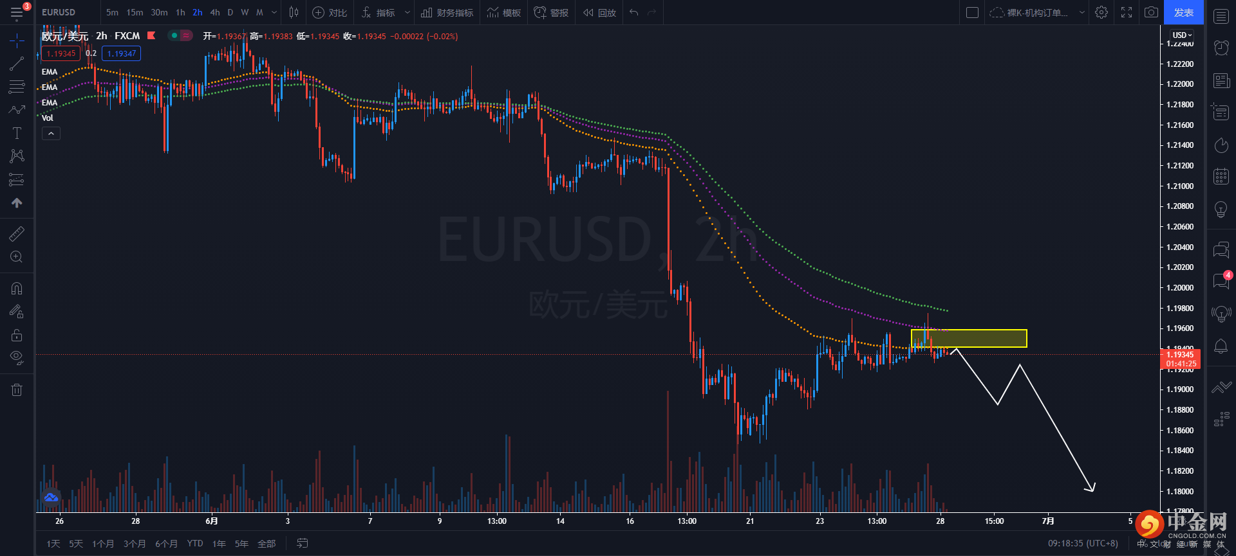Screen dimensions: 1236x556
Task: Toggle magnet mode in the left toolbar
Action: tap(17, 289)
